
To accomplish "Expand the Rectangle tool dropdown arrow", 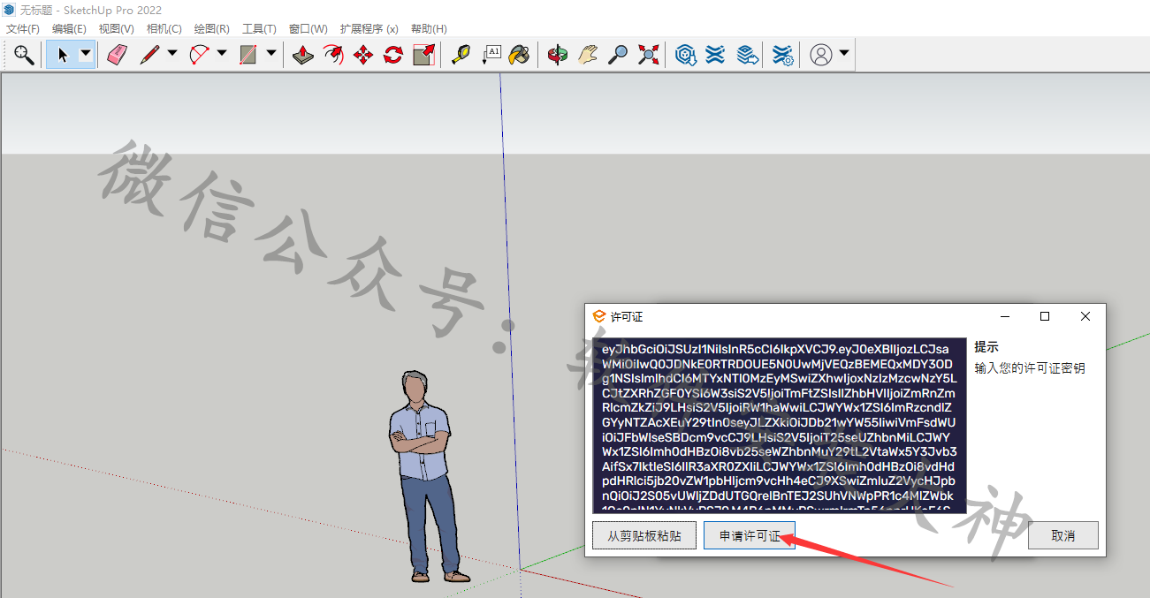I will pyautogui.click(x=271, y=54).
